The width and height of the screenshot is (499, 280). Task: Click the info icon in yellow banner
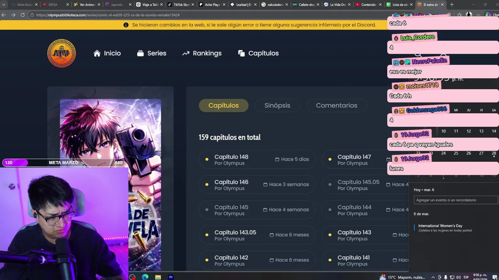tap(126, 25)
